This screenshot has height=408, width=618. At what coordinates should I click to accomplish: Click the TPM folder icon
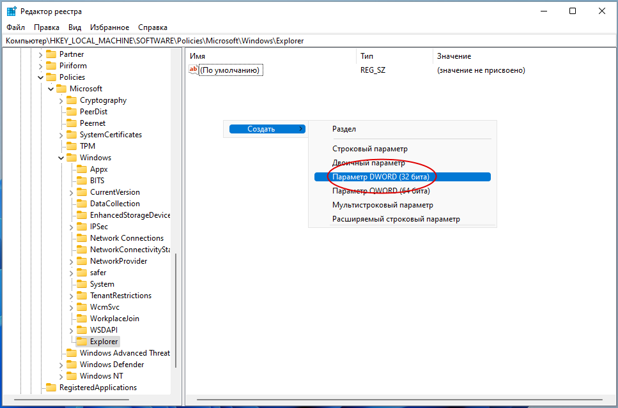[72, 146]
